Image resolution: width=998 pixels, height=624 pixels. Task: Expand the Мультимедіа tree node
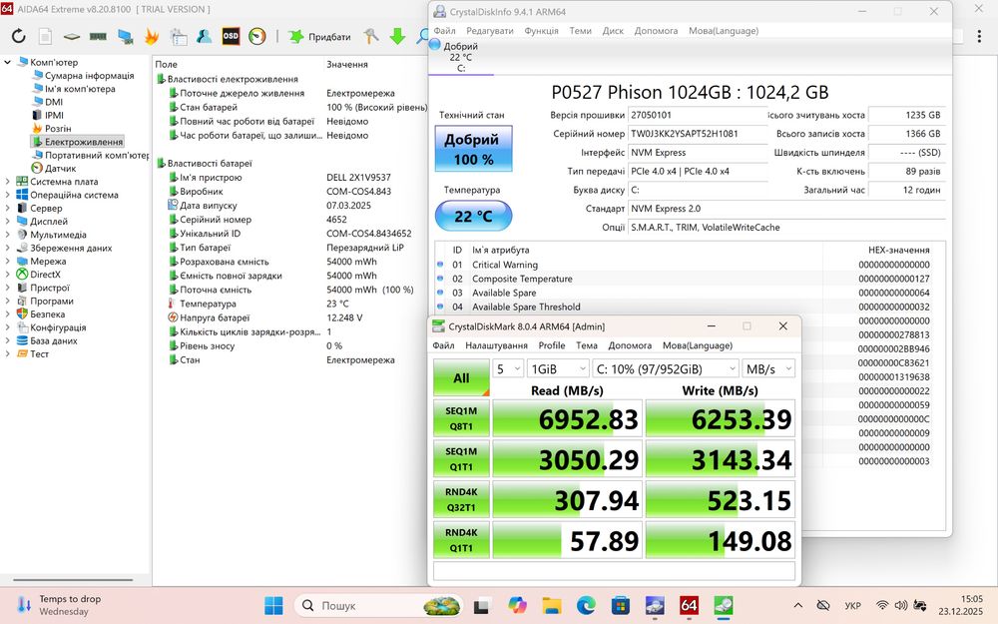(8, 235)
